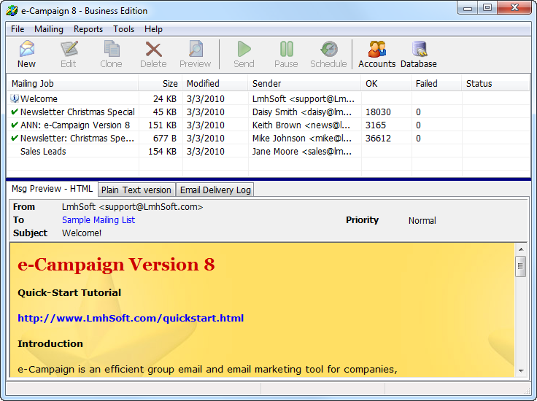Pause the mailing job
537x401 pixels.
tap(286, 55)
